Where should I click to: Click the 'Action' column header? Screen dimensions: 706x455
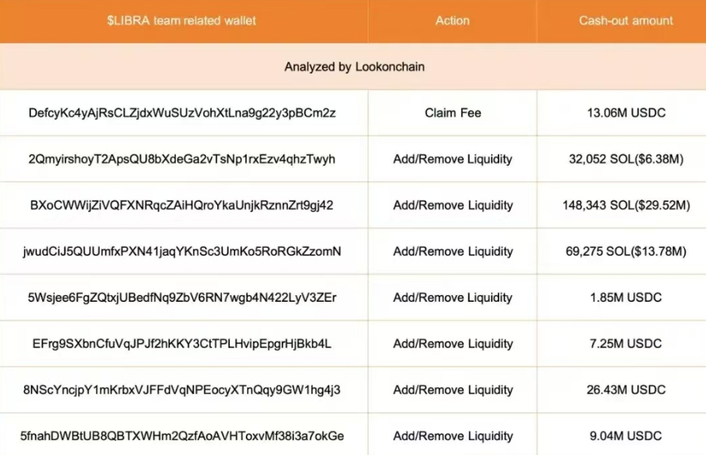tap(453, 21)
